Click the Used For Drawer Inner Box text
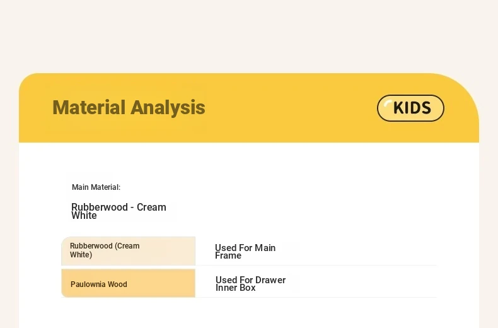The height and width of the screenshot is (328, 498). 250,284
